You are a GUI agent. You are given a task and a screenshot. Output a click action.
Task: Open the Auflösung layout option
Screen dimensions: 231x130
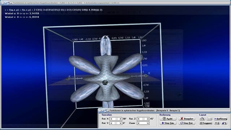221,119
